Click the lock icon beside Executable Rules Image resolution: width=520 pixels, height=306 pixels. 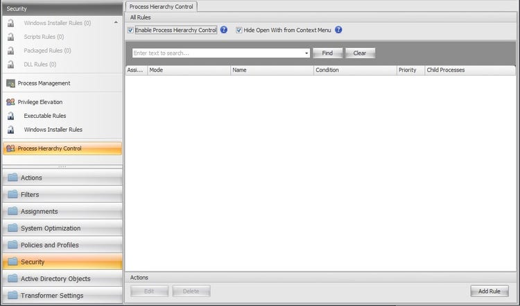(11, 116)
